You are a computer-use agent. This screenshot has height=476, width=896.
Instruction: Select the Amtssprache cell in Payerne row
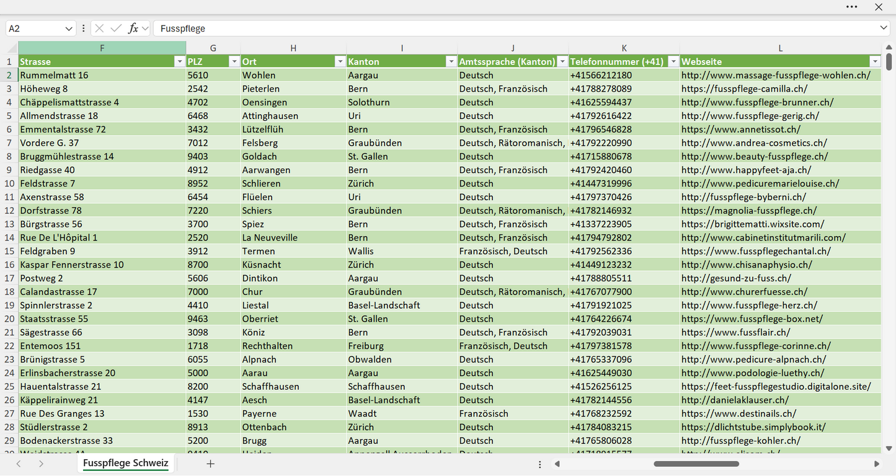pyautogui.click(x=513, y=414)
